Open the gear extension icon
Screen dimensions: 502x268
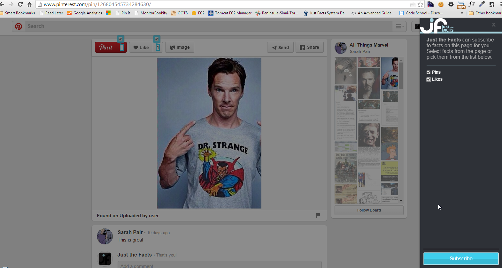(x=451, y=4)
